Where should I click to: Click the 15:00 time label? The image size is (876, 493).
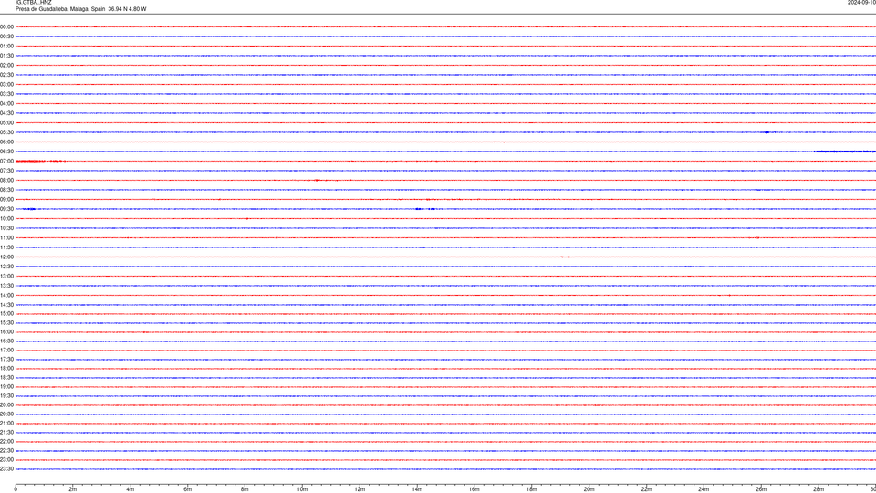coord(6,313)
